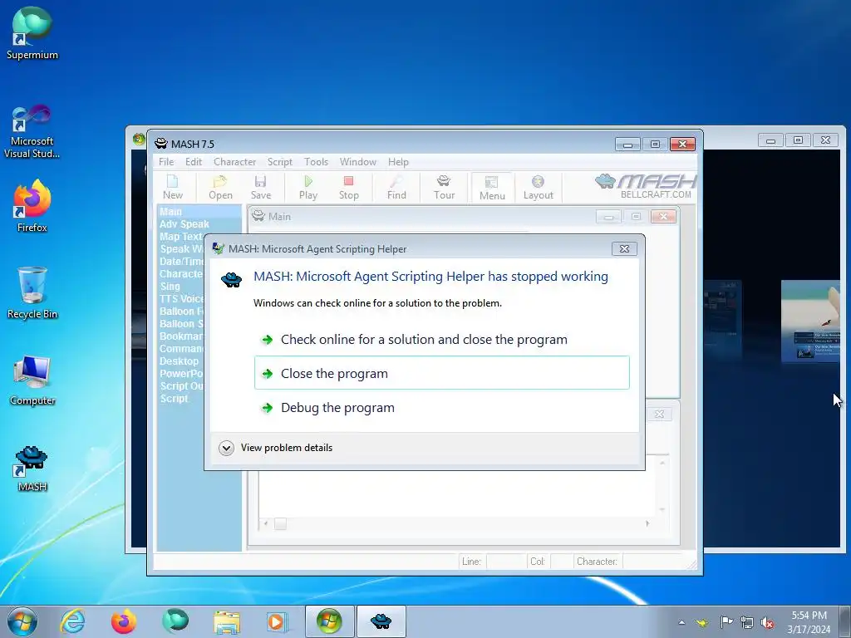
Task: Open the Recycle Bin desktop icon
Action: click(x=32, y=293)
